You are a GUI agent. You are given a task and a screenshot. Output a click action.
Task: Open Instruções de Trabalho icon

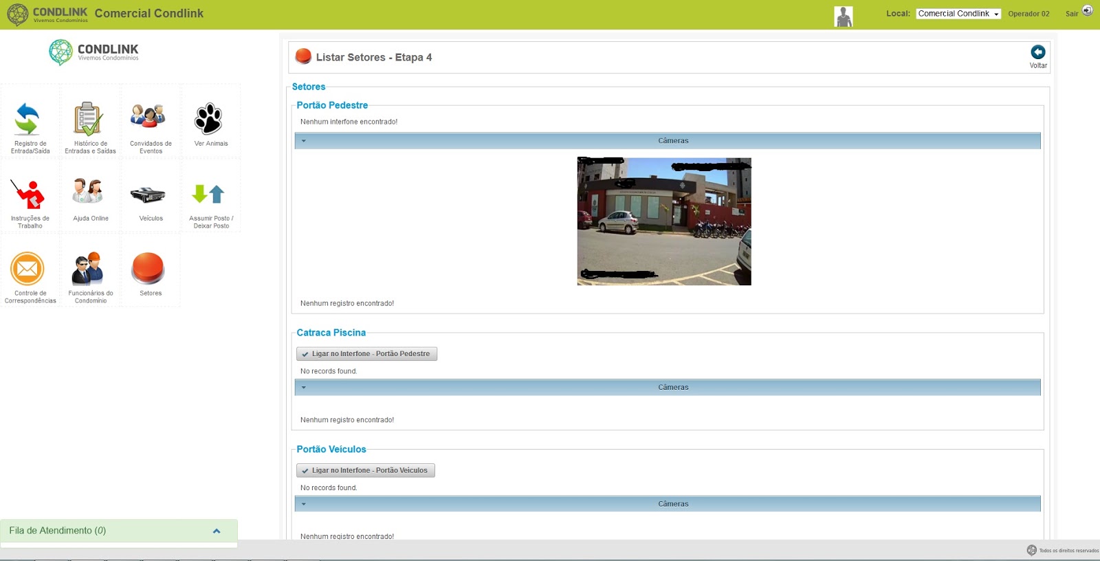27,194
